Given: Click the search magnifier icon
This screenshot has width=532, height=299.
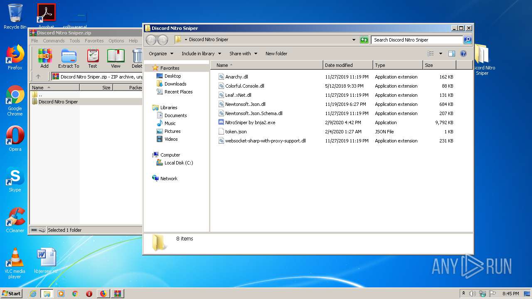Looking at the screenshot, I should 468,40.
